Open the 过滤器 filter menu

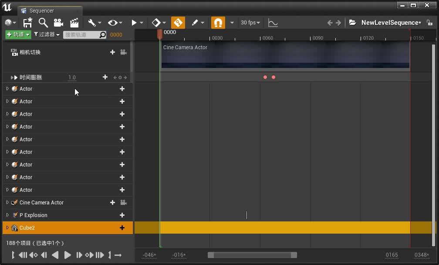(45, 34)
